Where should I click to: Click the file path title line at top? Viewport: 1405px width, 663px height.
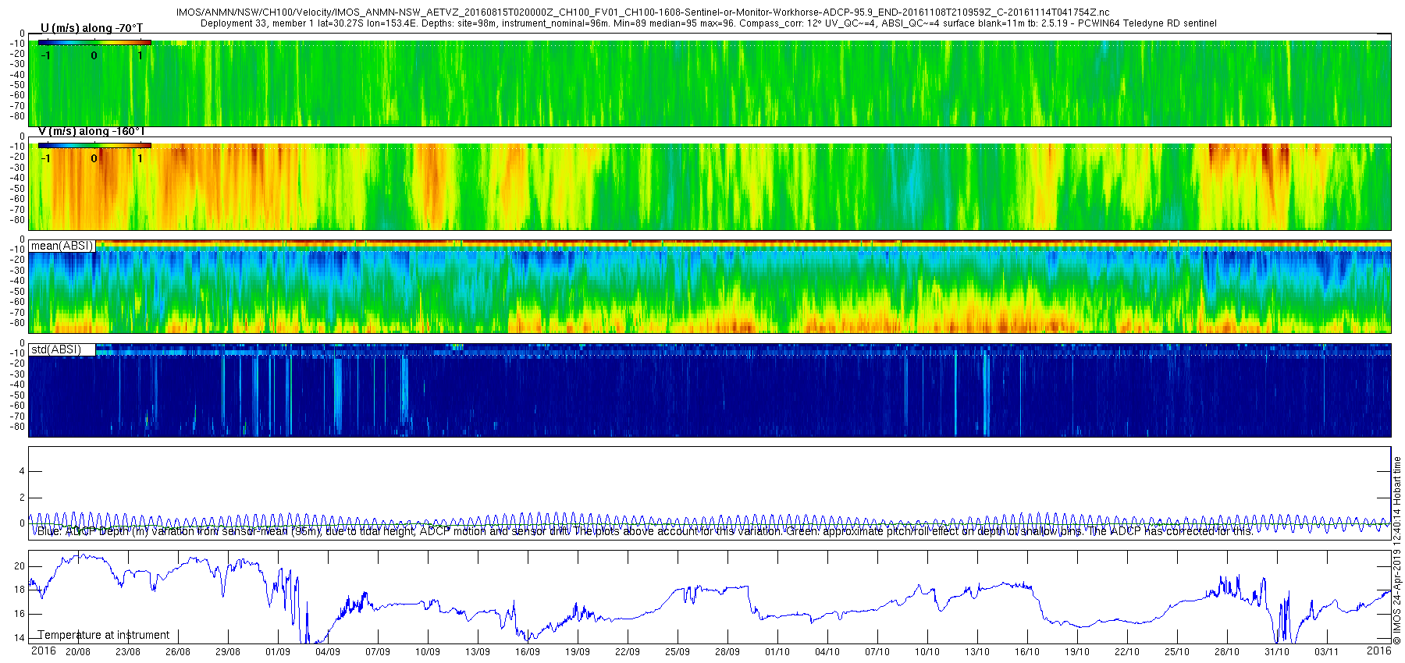pos(642,12)
